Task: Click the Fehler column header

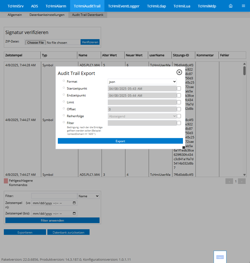Action: (232, 55)
